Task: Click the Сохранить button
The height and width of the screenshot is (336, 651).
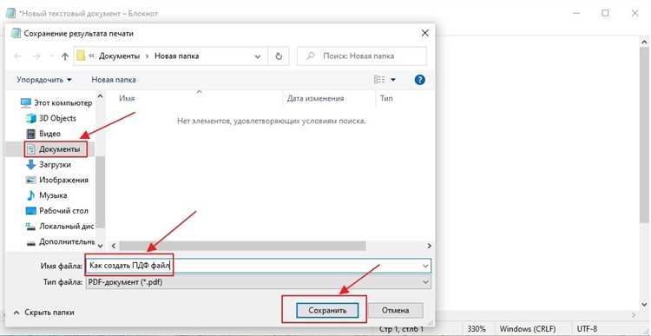Action: [x=327, y=310]
